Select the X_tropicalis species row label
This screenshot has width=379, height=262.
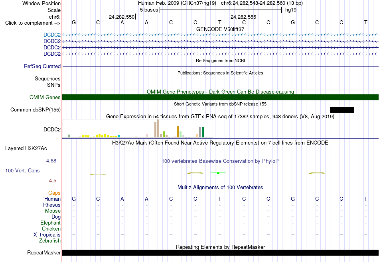[x=47, y=235]
